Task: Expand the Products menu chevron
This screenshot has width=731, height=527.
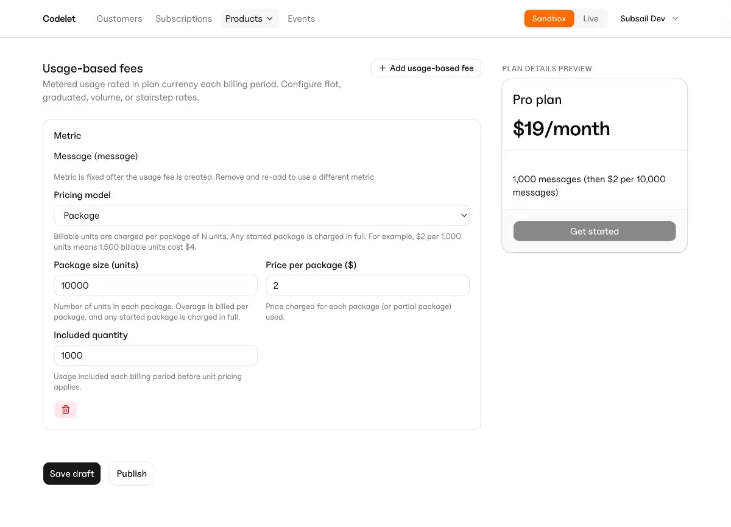Action: tap(269, 19)
